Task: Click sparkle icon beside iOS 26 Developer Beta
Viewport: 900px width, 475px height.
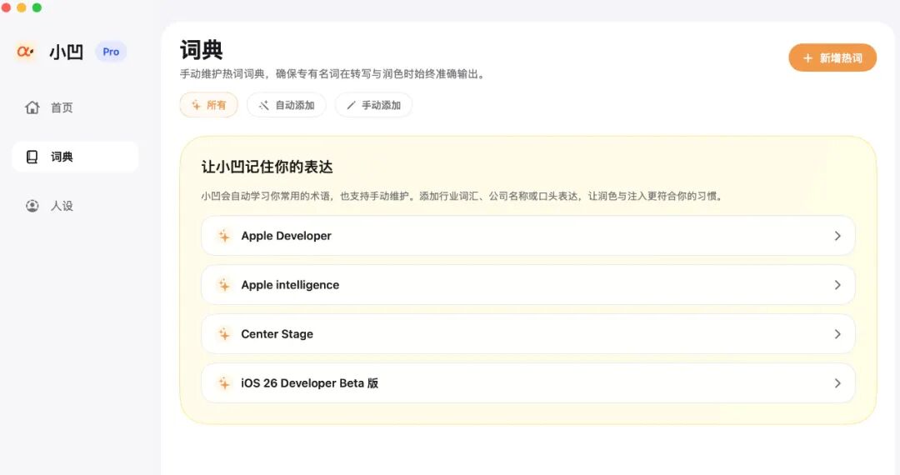Action: pos(223,383)
